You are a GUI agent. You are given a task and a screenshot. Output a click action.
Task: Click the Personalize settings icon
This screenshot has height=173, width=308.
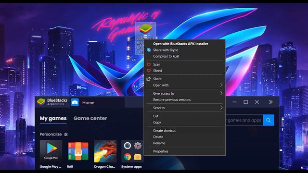pos(66,135)
